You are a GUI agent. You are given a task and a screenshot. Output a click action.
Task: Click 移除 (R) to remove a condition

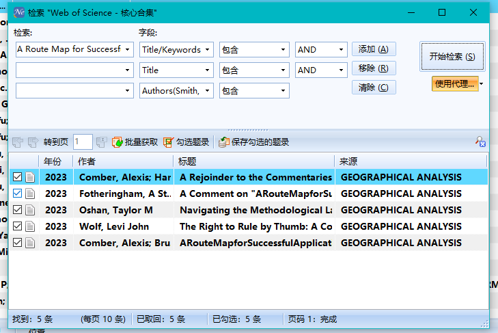click(374, 68)
